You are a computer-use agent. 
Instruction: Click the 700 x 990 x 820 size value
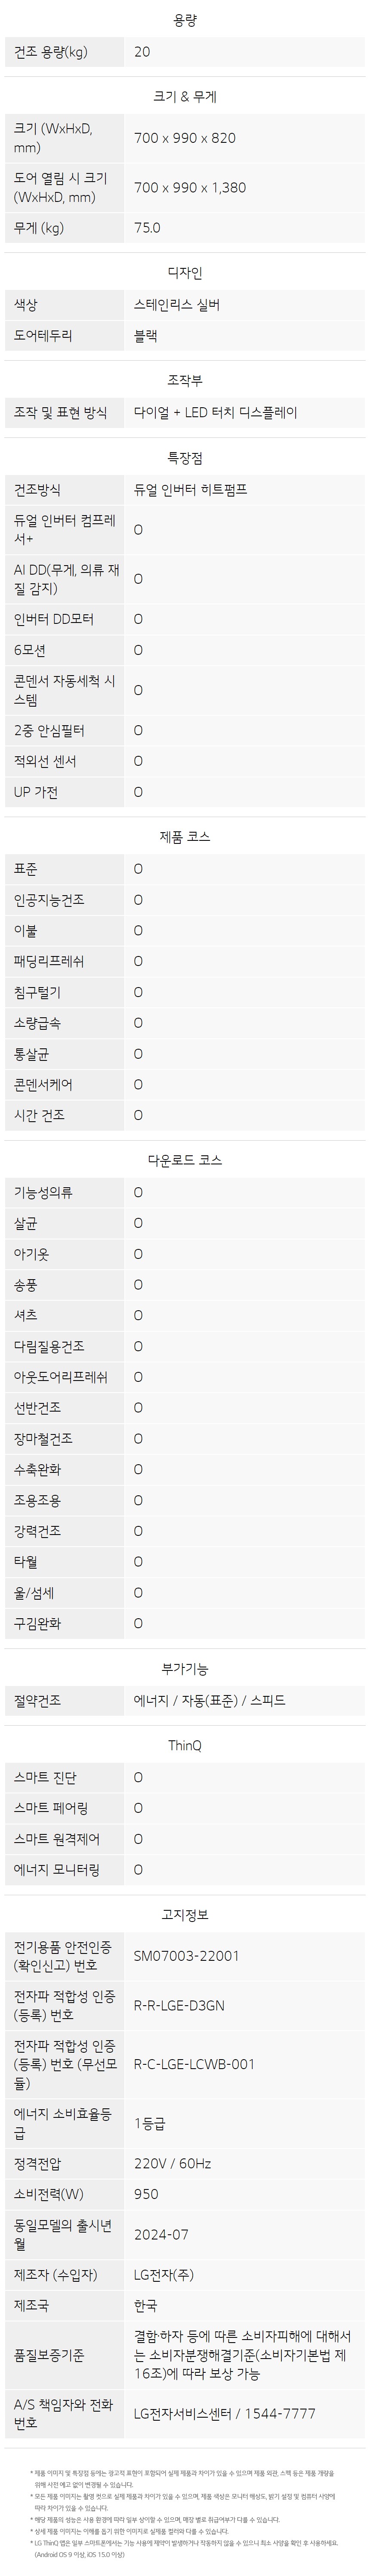coord(185,138)
